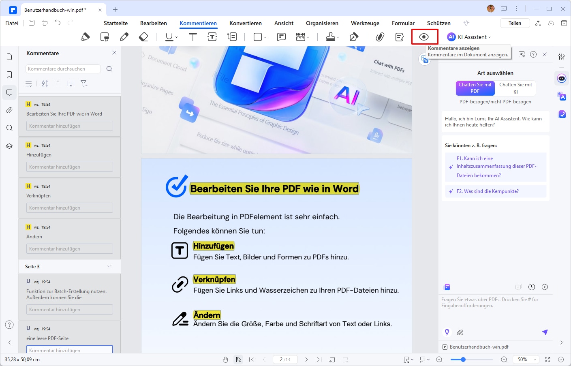Screen dimensions: 571x366
Task: Open the Schützen tab
Action: click(439, 23)
